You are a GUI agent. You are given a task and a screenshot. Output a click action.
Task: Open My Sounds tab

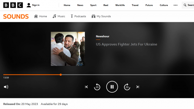(x=104, y=16)
